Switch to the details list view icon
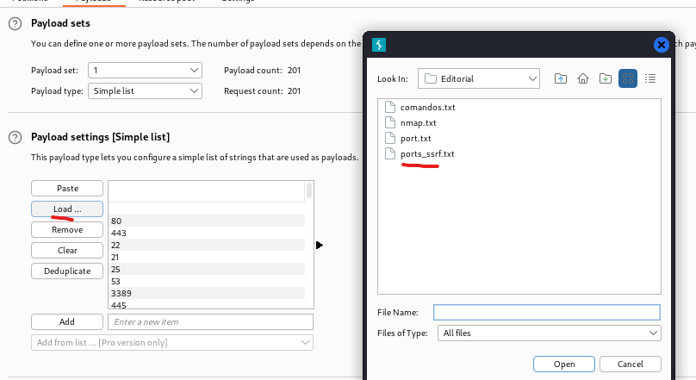This screenshot has height=380, width=696. pos(650,78)
